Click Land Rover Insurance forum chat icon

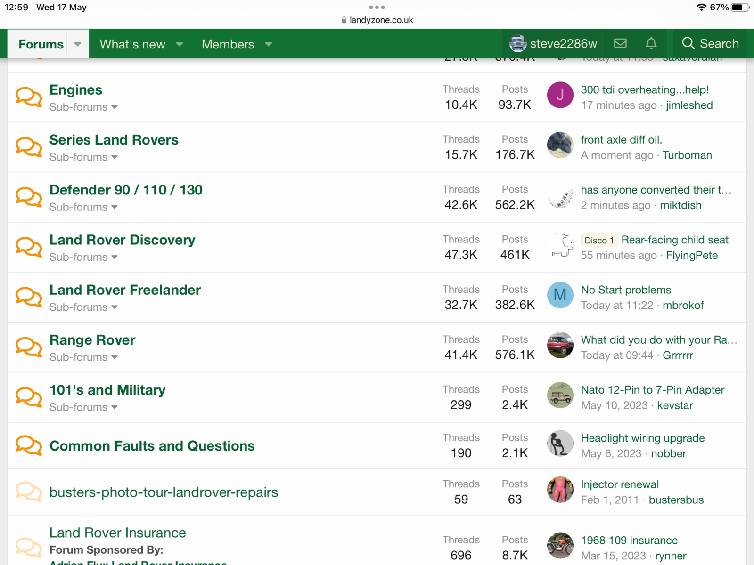pyautogui.click(x=29, y=547)
